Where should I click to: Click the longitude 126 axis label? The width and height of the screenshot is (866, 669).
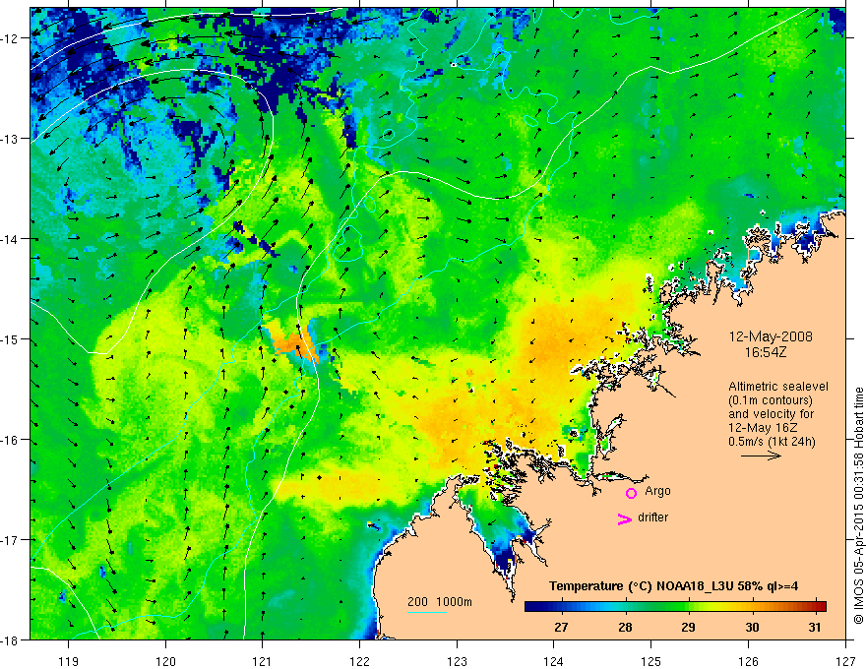[x=748, y=661]
